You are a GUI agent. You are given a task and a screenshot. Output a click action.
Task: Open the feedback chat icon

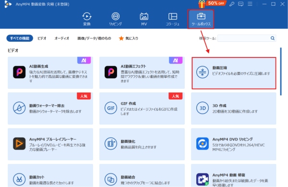click(x=240, y=4)
